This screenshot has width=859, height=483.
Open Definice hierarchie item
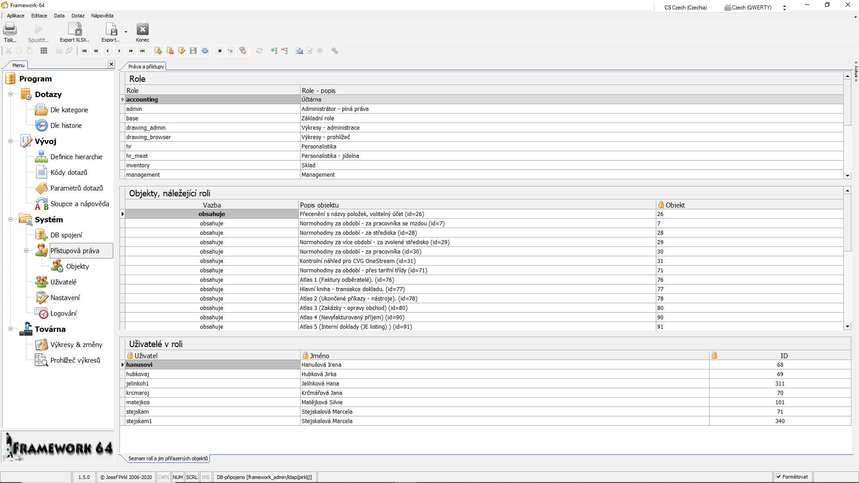(77, 157)
